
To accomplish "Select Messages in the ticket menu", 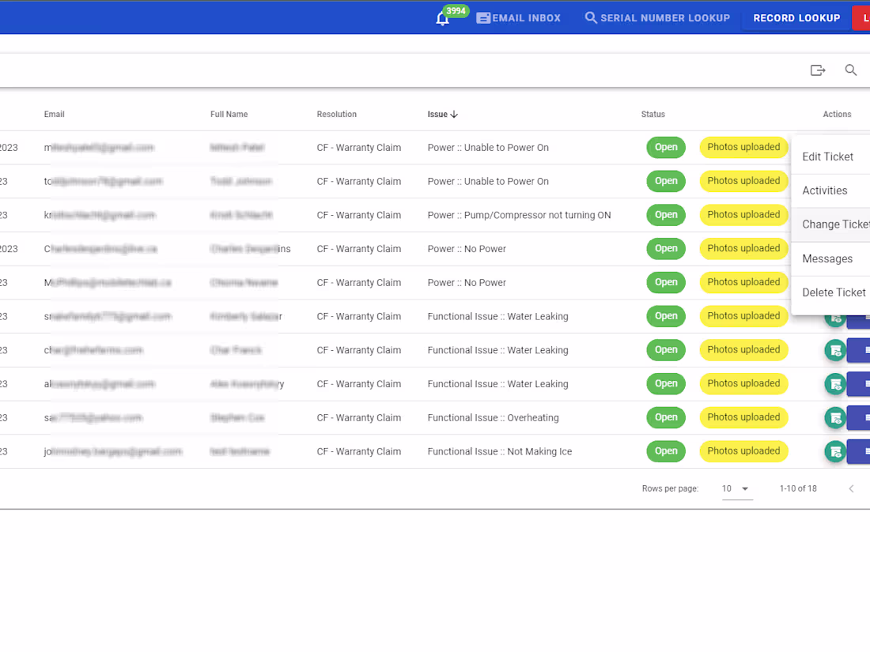I will [827, 258].
